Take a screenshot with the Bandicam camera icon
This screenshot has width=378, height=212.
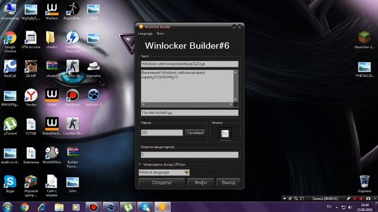click(x=368, y=198)
